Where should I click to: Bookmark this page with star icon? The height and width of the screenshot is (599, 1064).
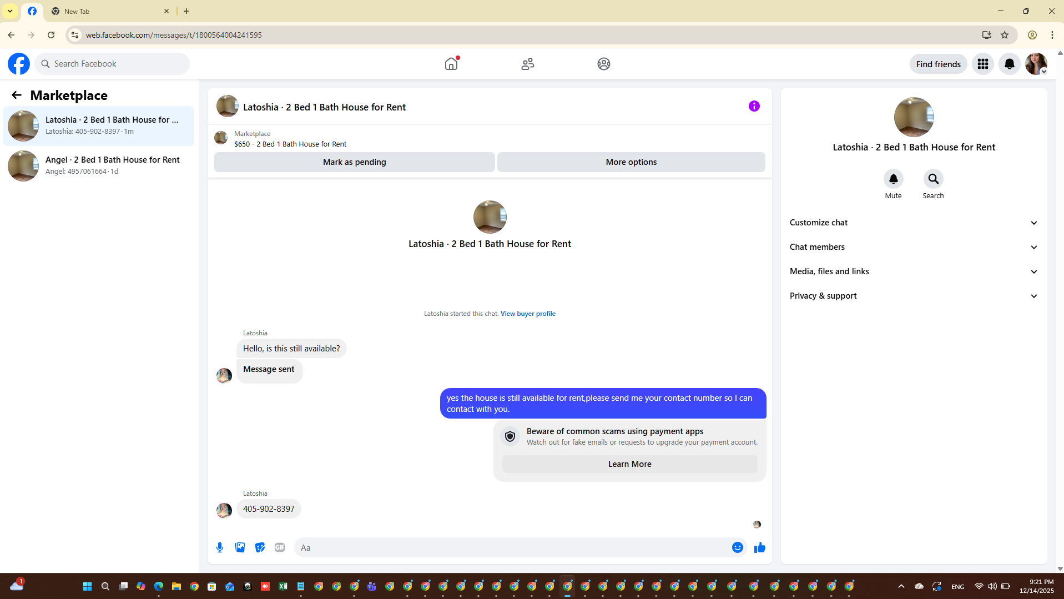point(1005,35)
